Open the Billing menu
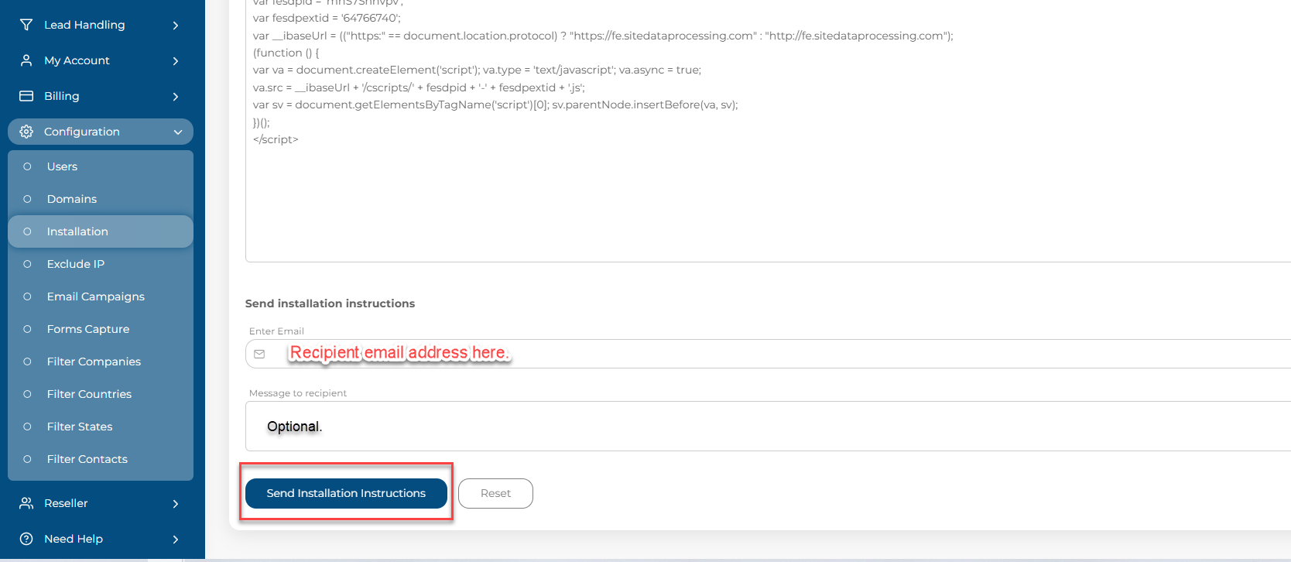1291x562 pixels. [101, 96]
